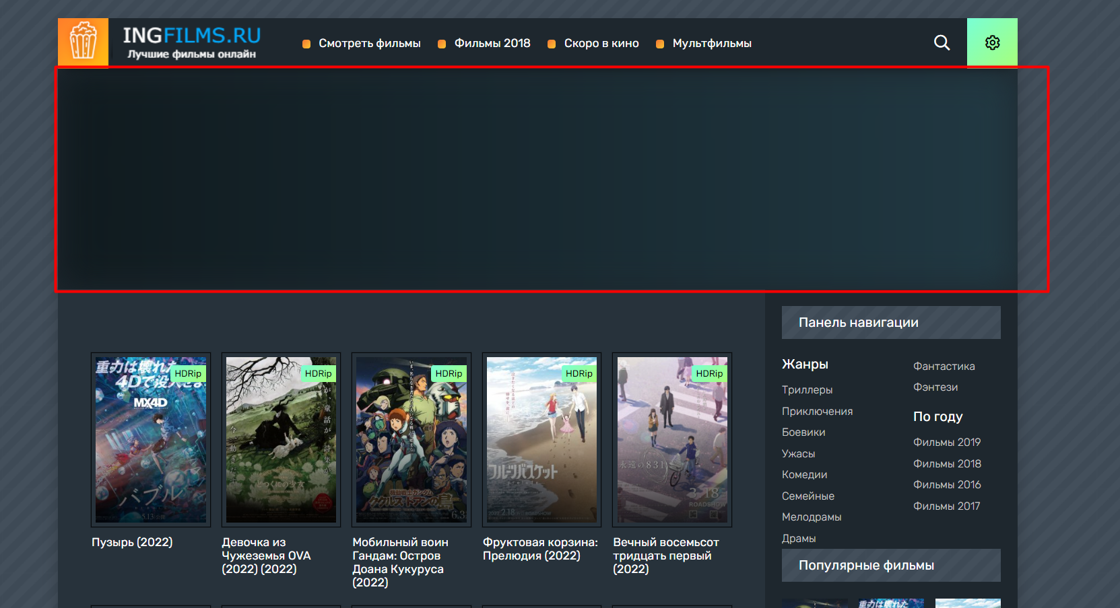Click the popcorn logo icon
The width and height of the screenshot is (1120, 608).
(83, 42)
